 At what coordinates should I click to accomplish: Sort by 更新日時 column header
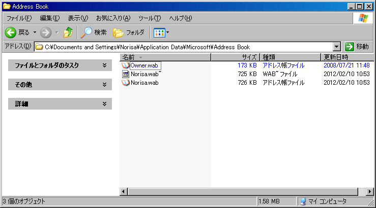click(x=348, y=57)
